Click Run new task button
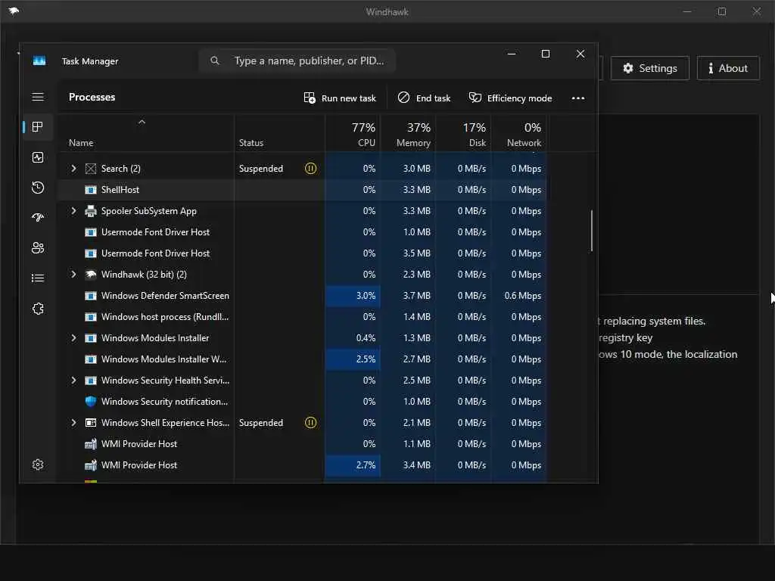This screenshot has height=581, width=775. (340, 98)
